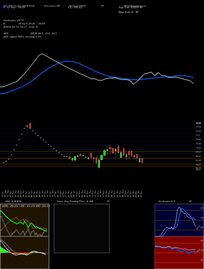Click the 'ADX signal: SELL Growing @ 3%' line
The width and height of the screenshot is (204, 269).
pyautogui.click(x=22, y=37)
